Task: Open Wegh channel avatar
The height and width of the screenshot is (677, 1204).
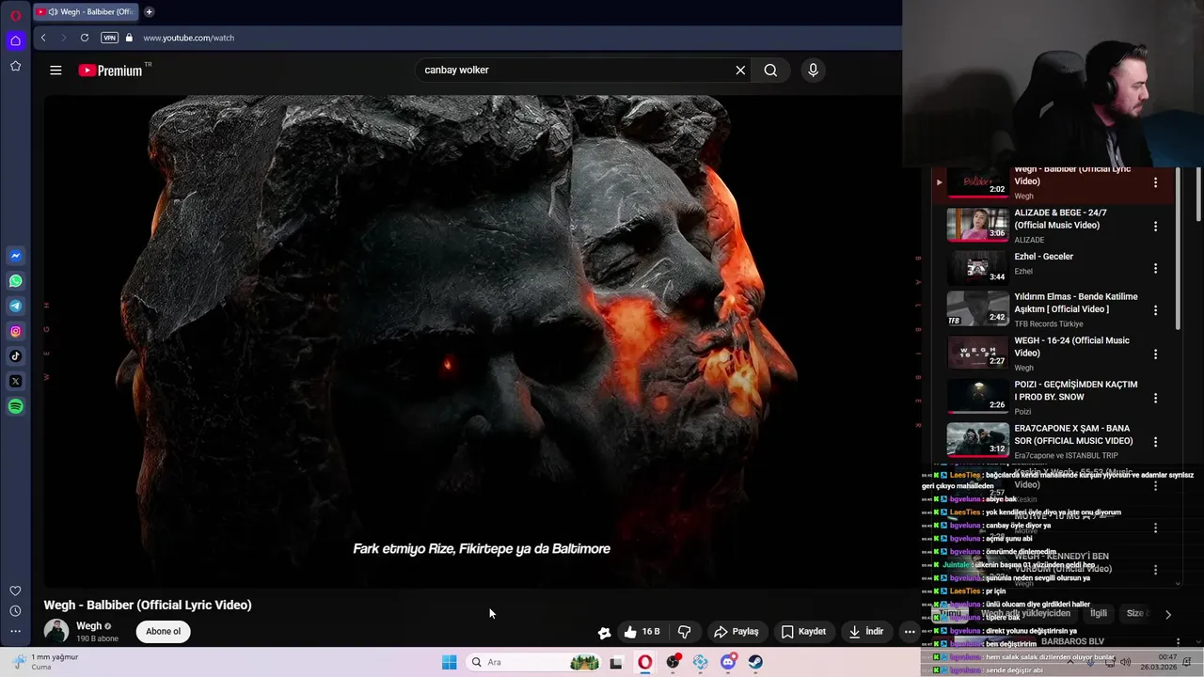Action: pyautogui.click(x=56, y=631)
